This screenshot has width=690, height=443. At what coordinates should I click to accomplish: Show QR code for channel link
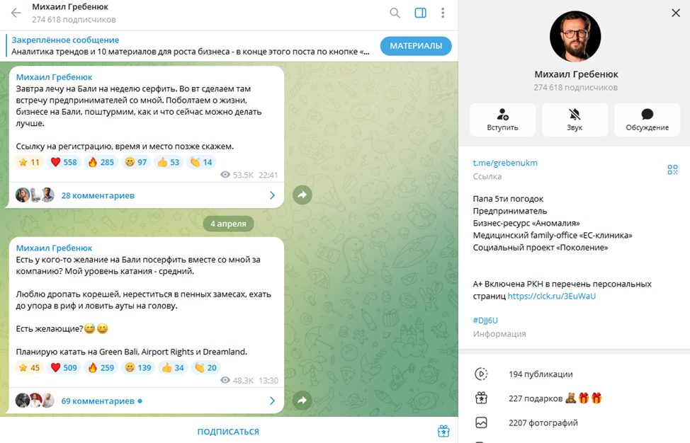[x=672, y=169]
